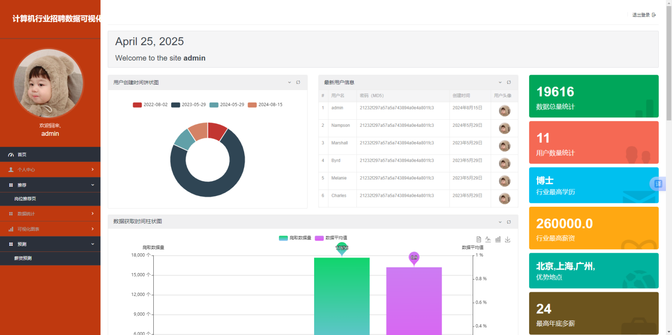
Task: Open the 260000.0 行业最高薪资 card
Action: click(594, 228)
